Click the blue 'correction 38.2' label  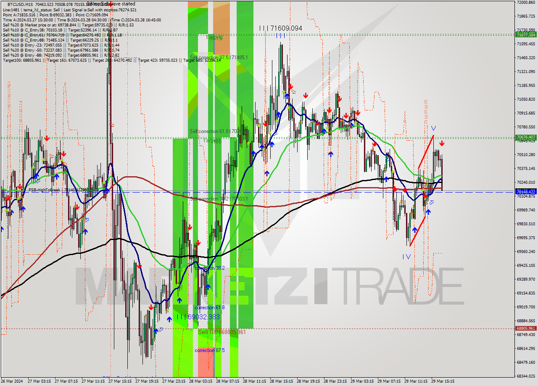click(x=210, y=268)
